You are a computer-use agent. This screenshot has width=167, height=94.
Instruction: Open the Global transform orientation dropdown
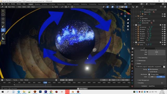[56, 7]
